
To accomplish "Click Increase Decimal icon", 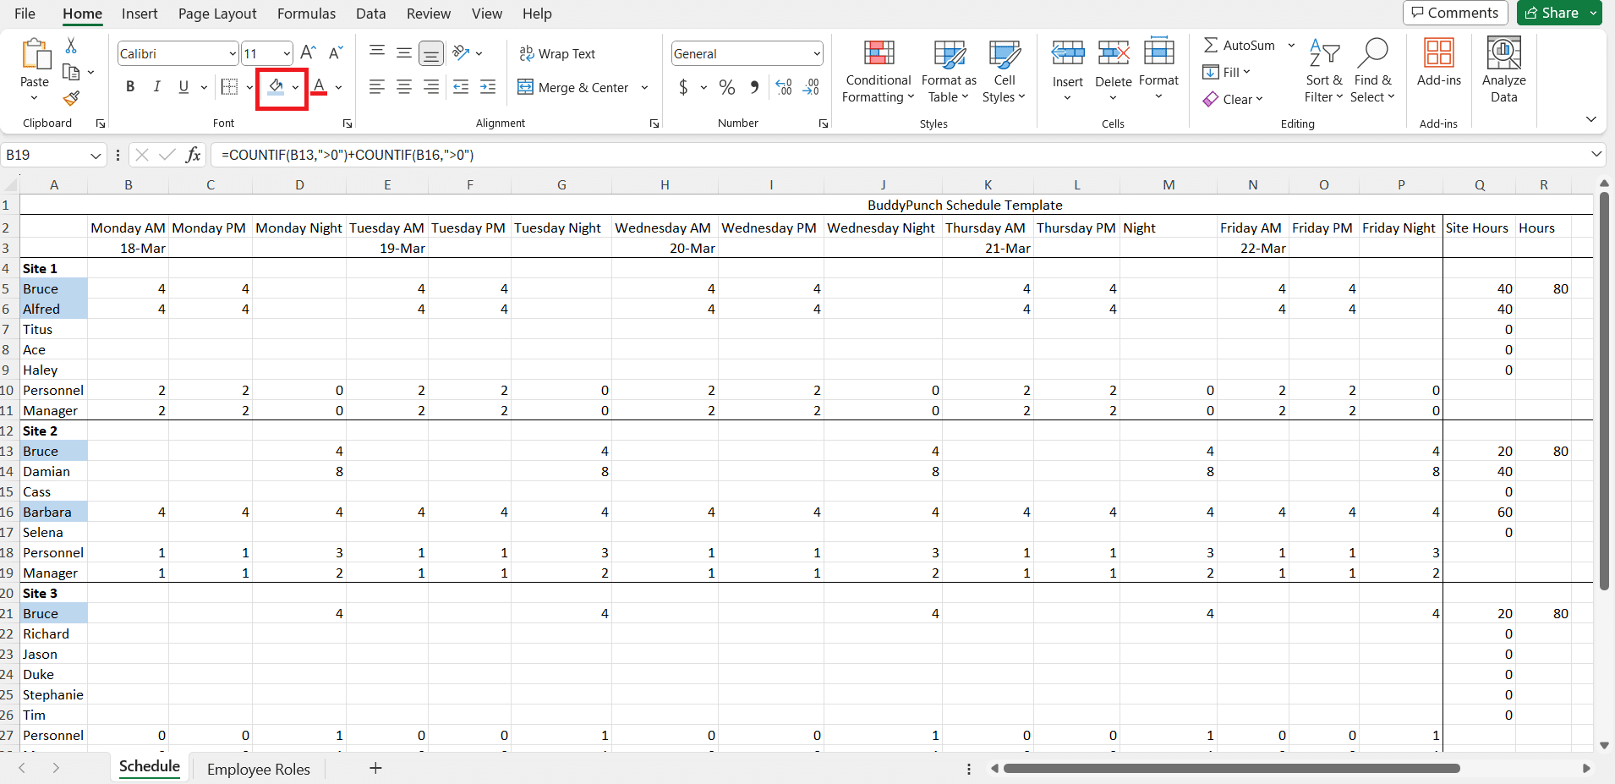I will pyautogui.click(x=782, y=87).
